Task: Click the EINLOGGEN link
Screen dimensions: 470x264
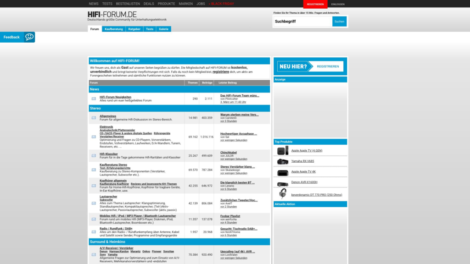Action: pyautogui.click(x=338, y=4)
